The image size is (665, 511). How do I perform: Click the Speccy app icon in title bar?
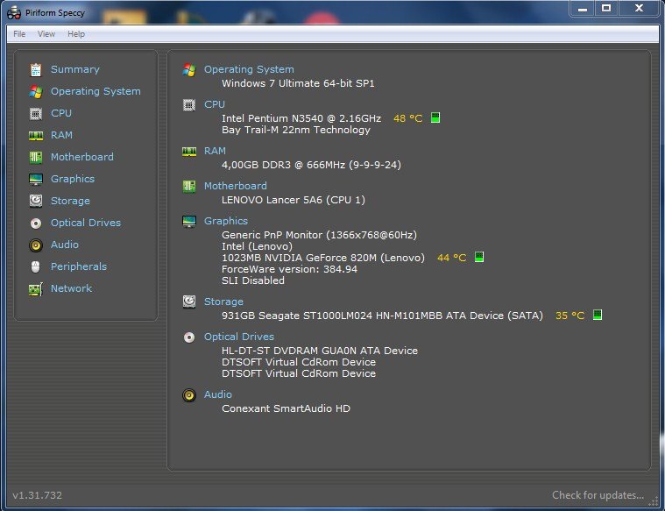click(14, 13)
